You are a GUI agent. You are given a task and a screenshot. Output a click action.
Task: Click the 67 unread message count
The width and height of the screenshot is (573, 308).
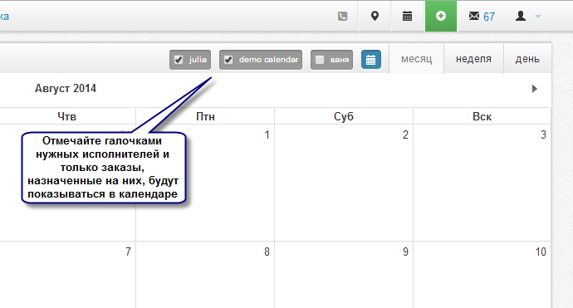(489, 17)
